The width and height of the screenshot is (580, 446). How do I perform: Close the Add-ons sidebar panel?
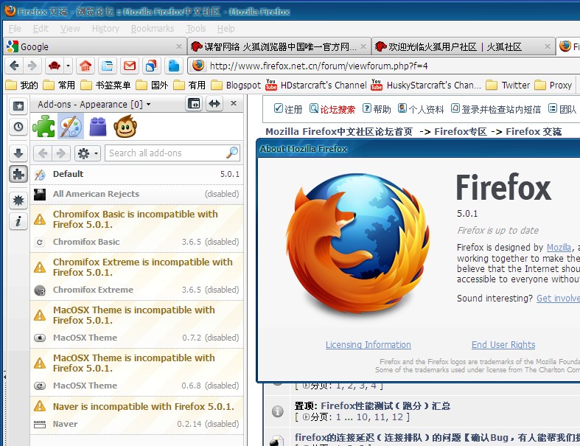(234, 103)
